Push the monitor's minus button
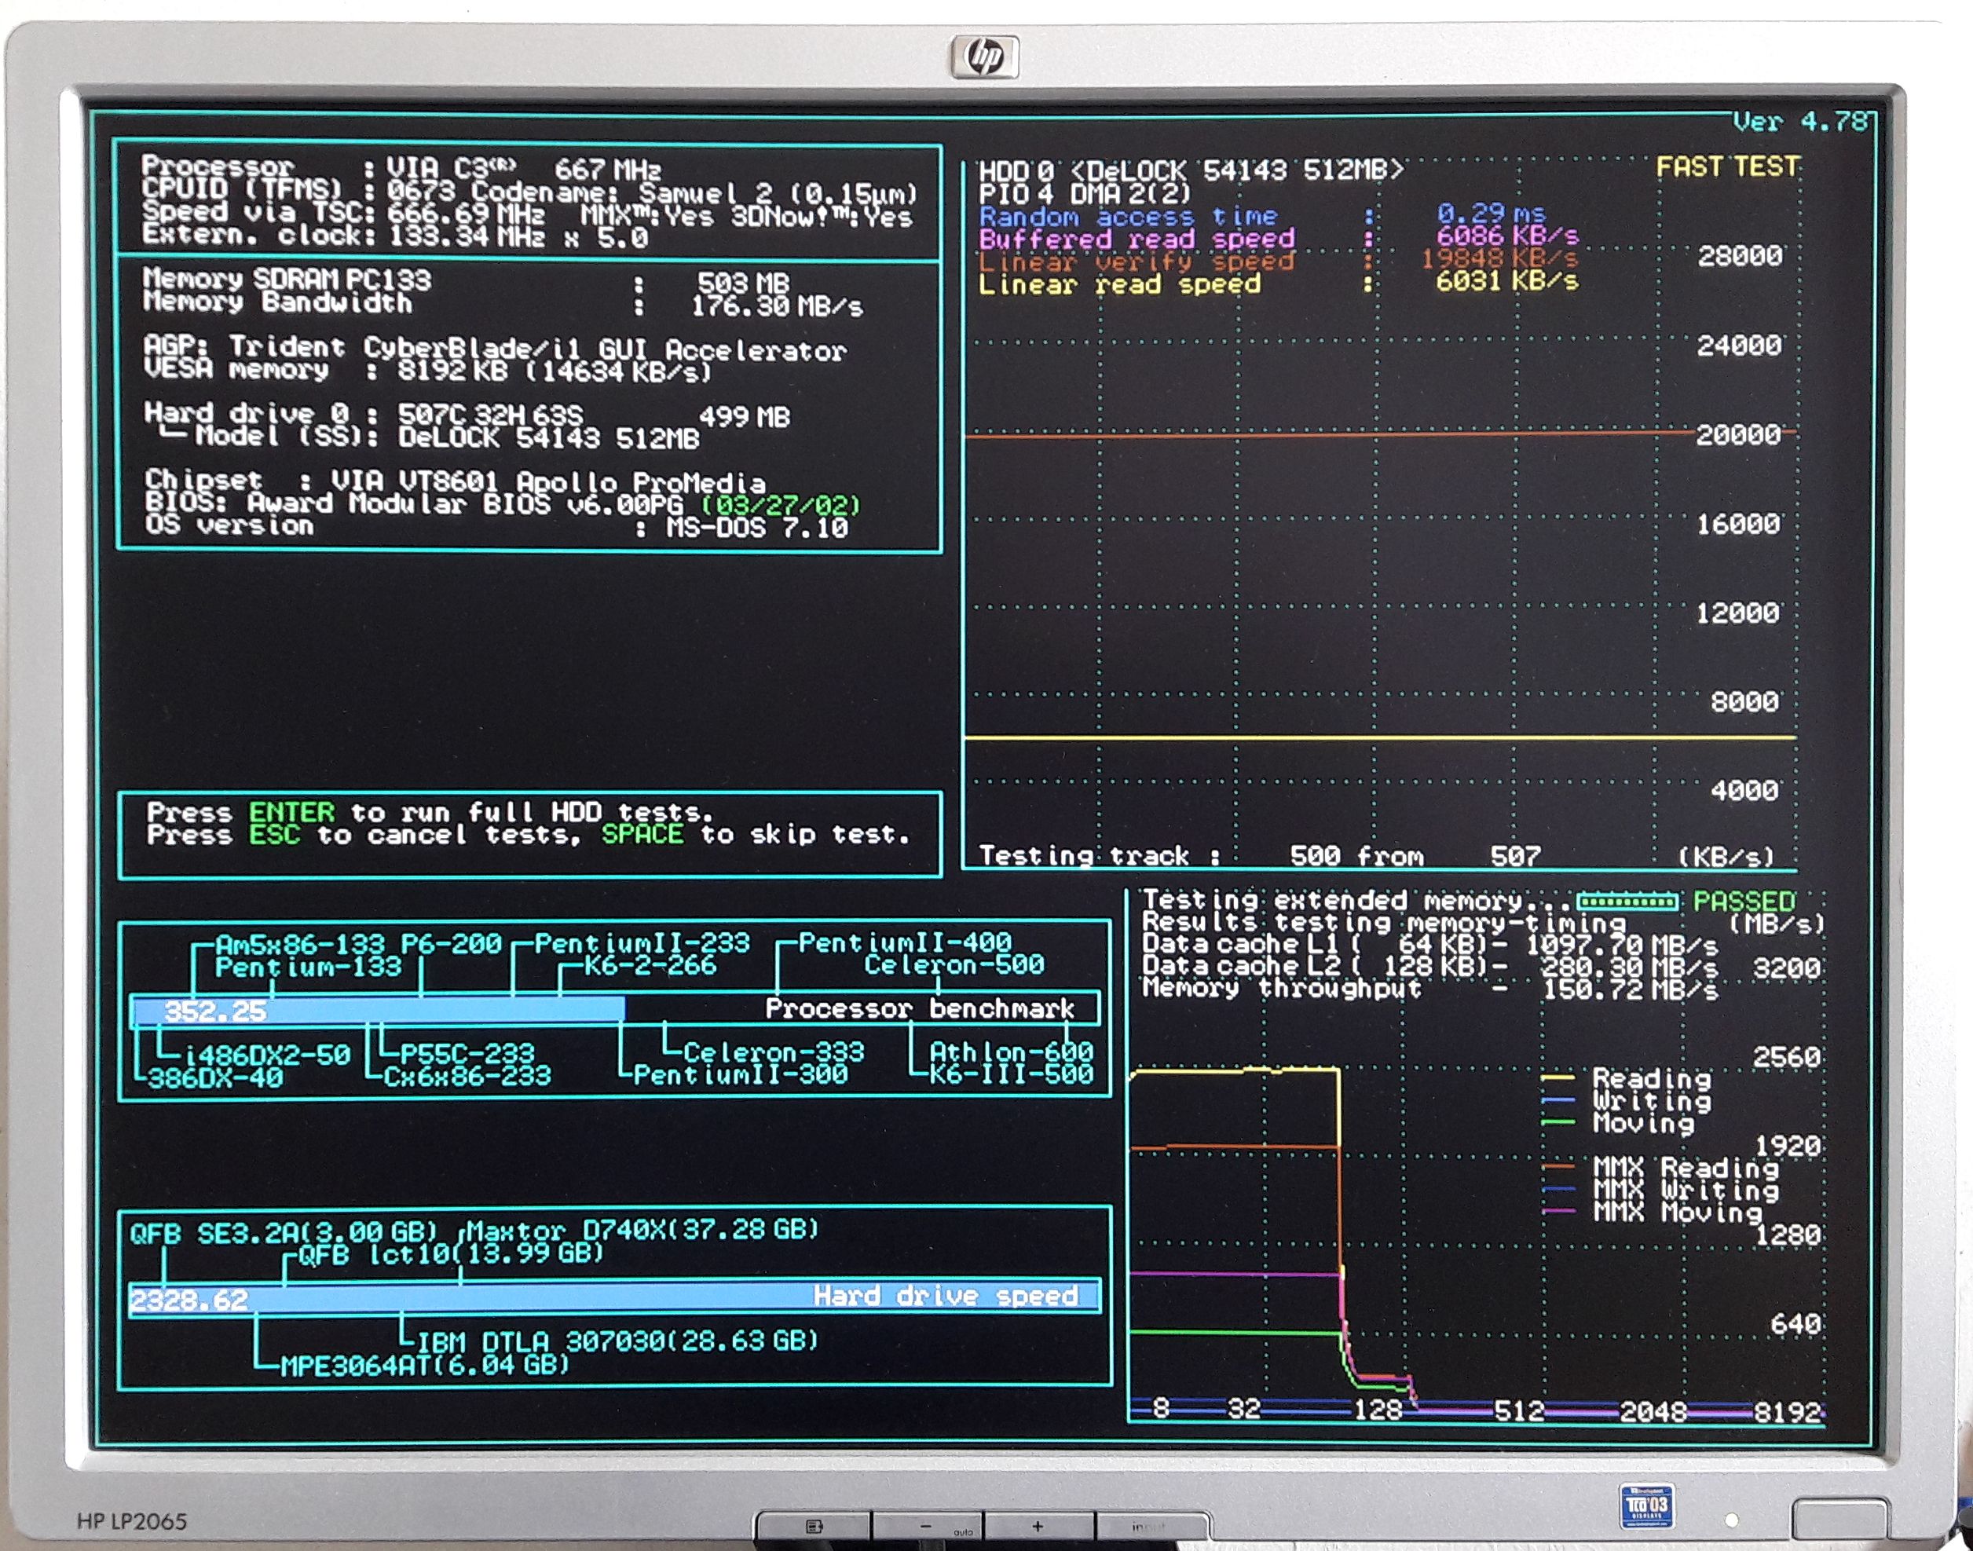 click(x=927, y=1527)
